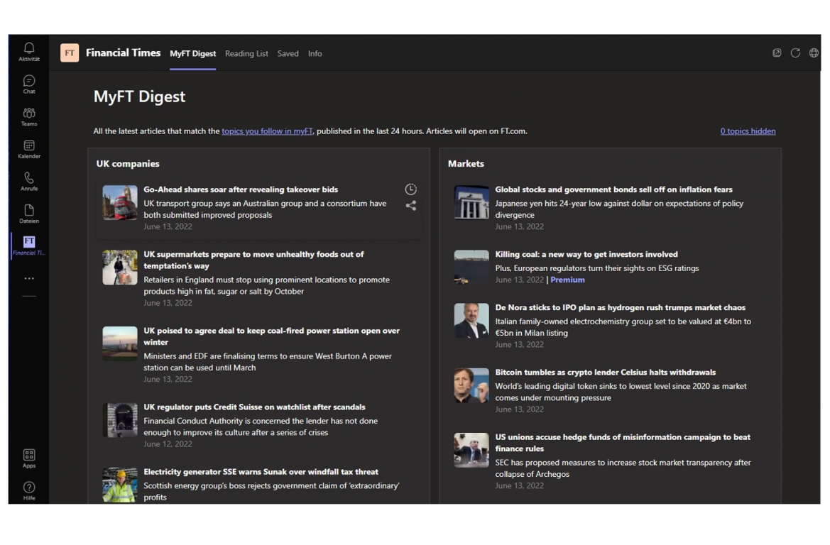Image resolution: width=830 pixels, height=545 pixels.
Task: Click 'Ministers and EDF are finalising terms' summary
Action: [x=267, y=362]
